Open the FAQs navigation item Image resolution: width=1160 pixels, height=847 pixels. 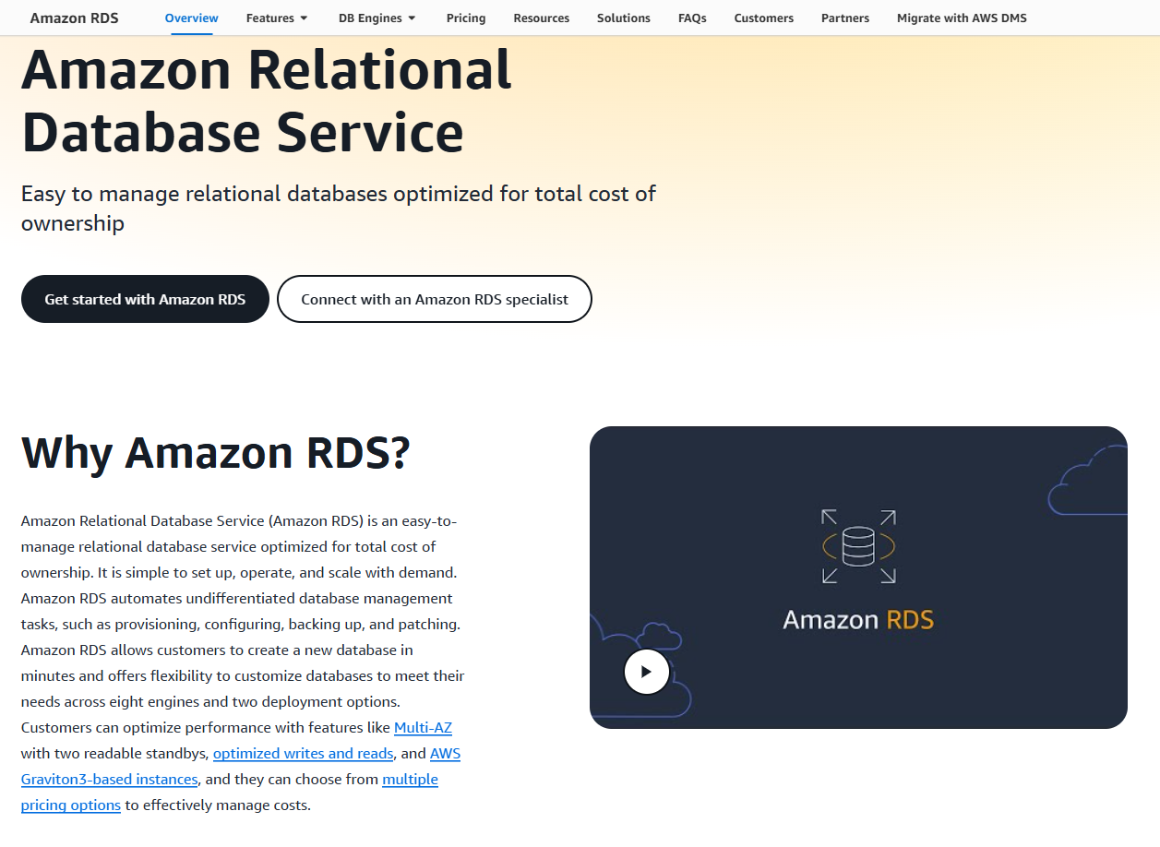(x=692, y=18)
